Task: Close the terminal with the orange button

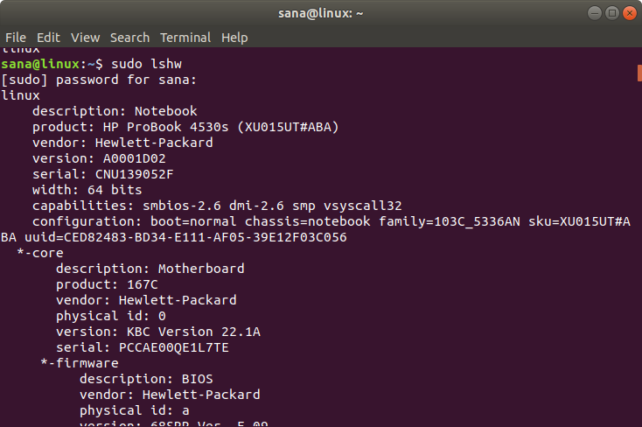Action: [x=630, y=13]
